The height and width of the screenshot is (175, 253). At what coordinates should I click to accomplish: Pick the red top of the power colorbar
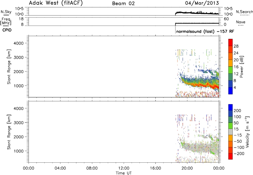tap(231, 42)
